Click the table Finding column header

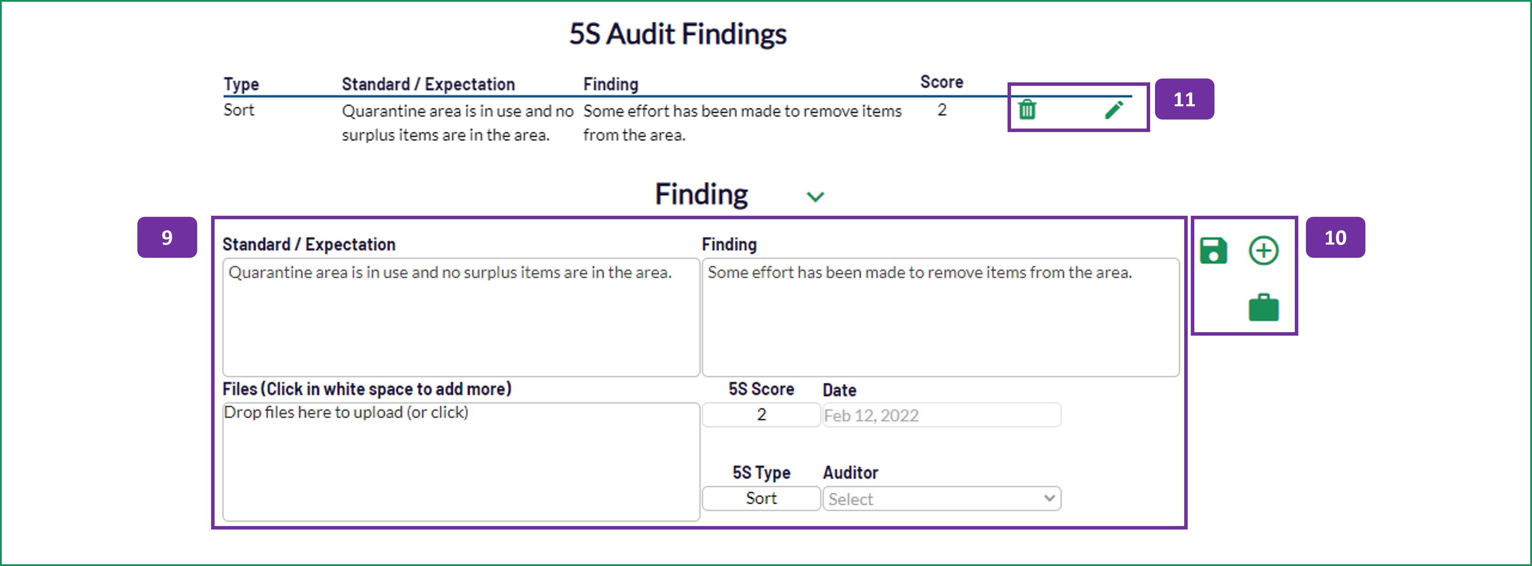click(x=611, y=84)
